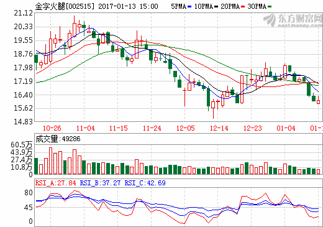
Task: Click the RSI_C:42.69 indicator label
Action: [x=145, y=183]
